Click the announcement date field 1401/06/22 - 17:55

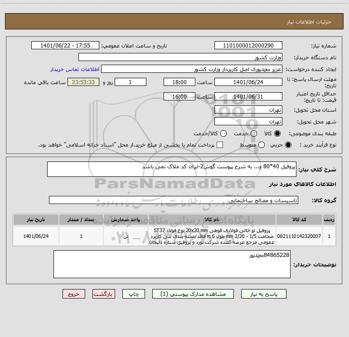tap(65, 46)
